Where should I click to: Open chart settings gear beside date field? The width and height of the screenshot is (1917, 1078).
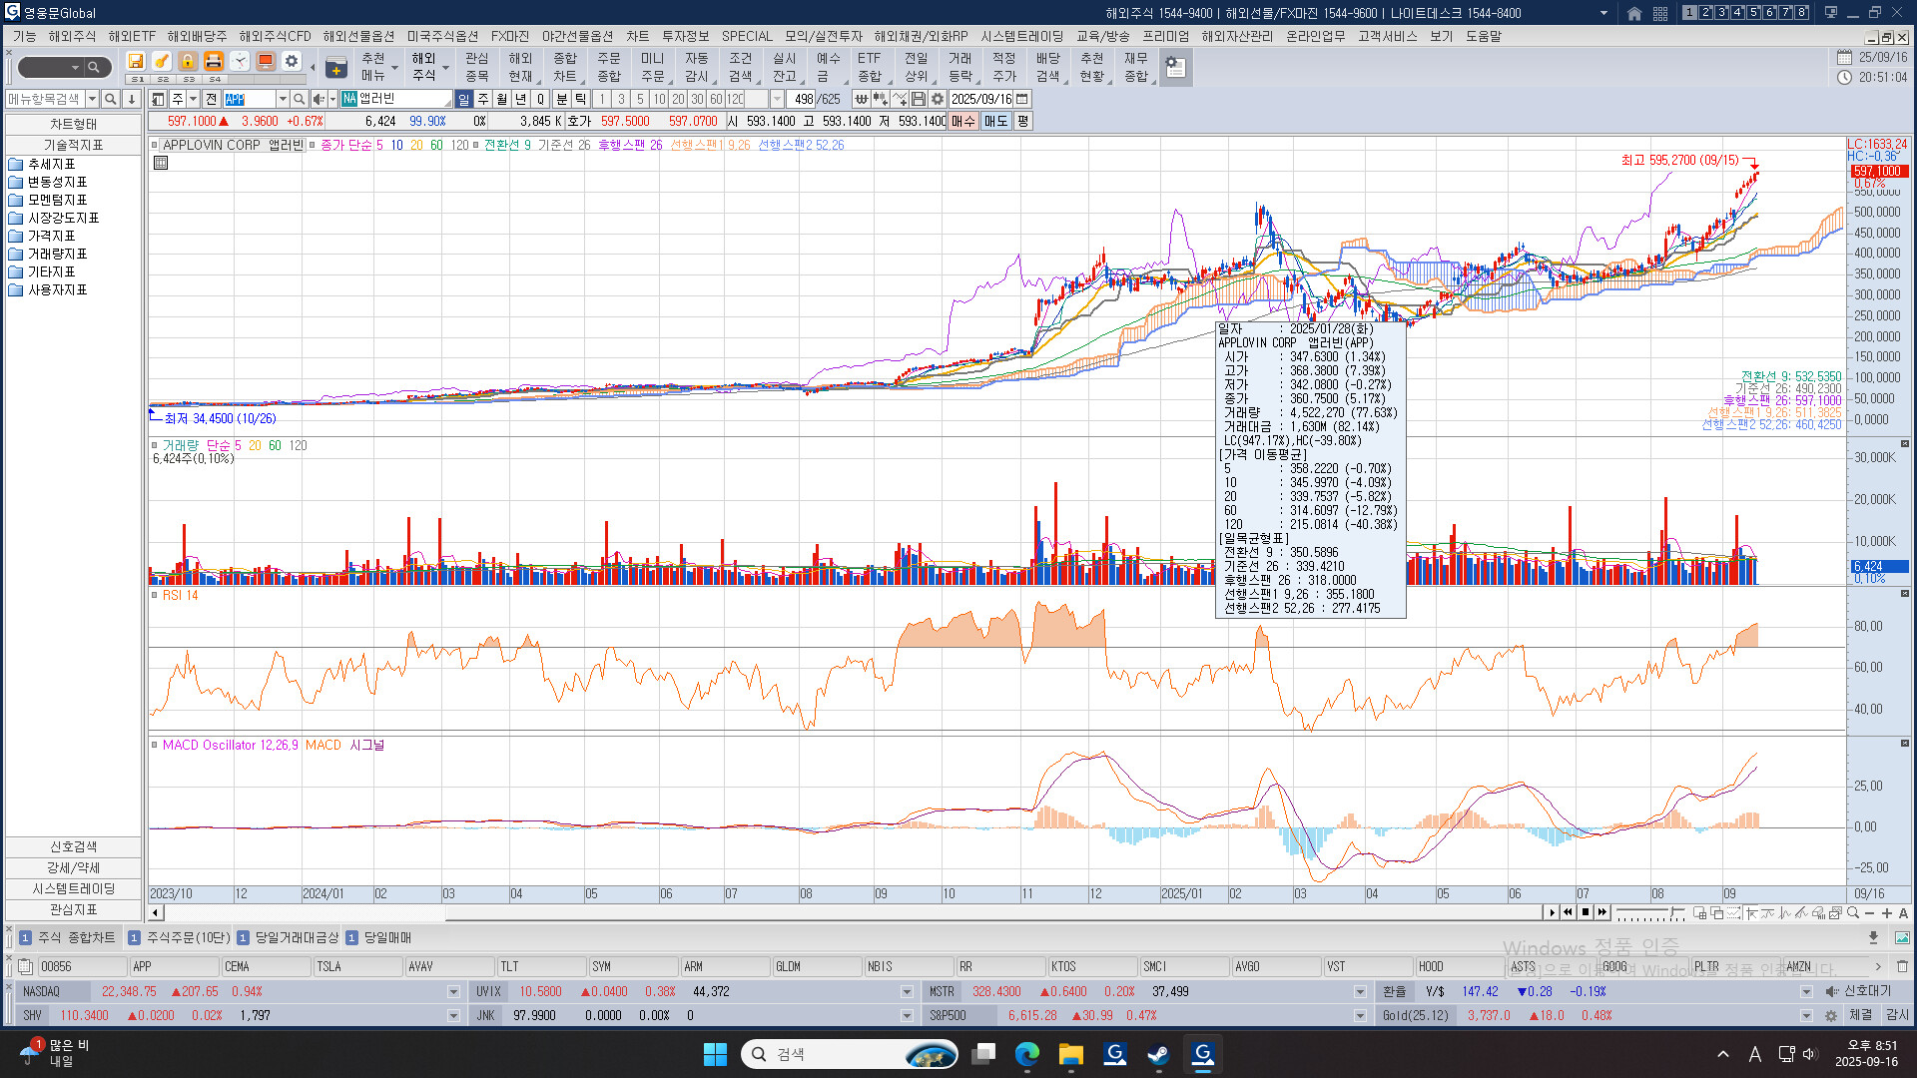click(938, 99)
